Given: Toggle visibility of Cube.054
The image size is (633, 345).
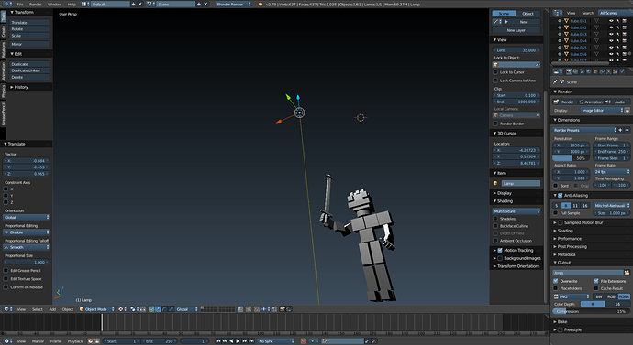Looking at the screenshot, I should [611, 40].
